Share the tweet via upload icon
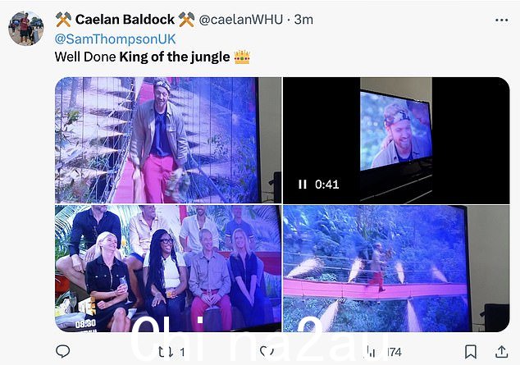The image size is (520, 365). coord(501,352)
